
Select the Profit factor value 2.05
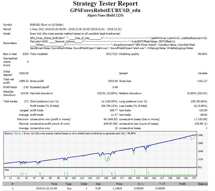pyautogui.click(x=26, y=87)
